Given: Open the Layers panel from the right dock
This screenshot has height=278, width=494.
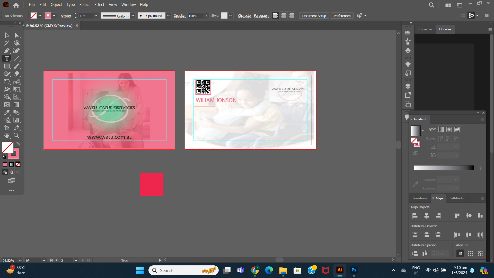Looking at the screenshot, I should tap(408, 86).
